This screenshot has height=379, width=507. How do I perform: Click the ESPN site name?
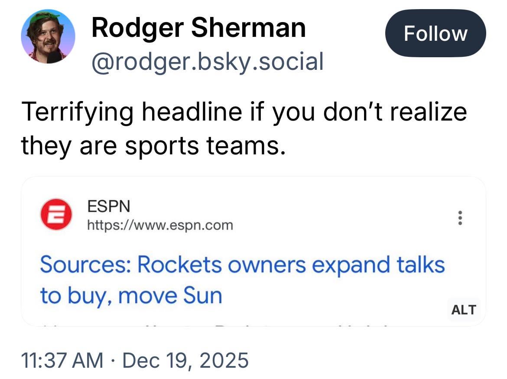(108, 206)
